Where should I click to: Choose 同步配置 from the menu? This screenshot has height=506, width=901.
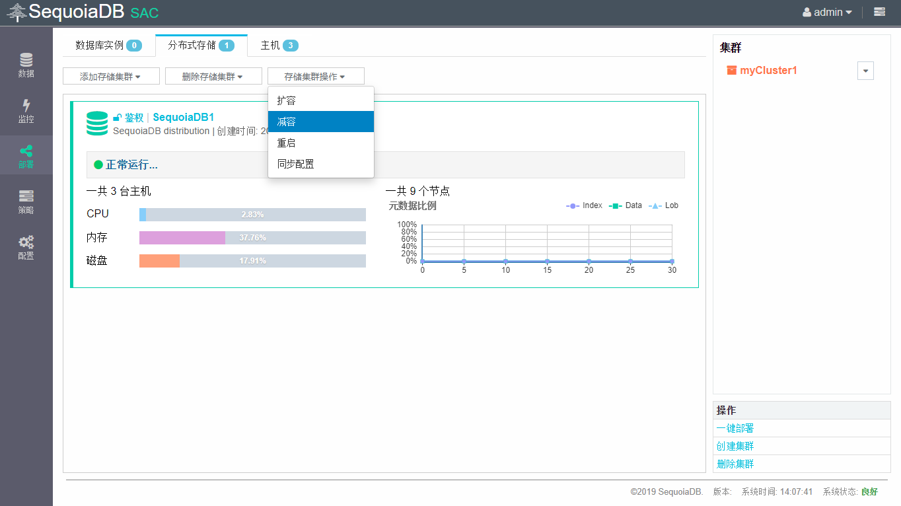[x=321, y=164]
